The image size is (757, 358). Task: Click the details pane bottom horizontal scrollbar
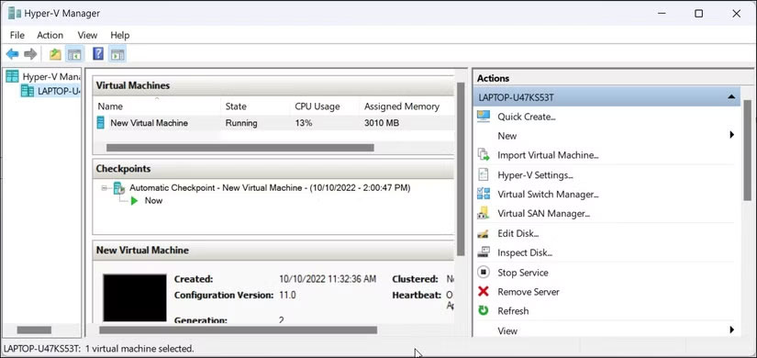(x=238, y=330)
